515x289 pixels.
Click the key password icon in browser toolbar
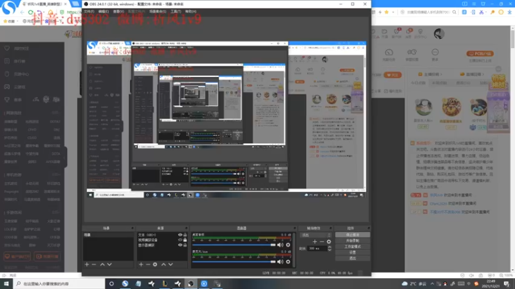pyautogui.click(x=492, y=12)
